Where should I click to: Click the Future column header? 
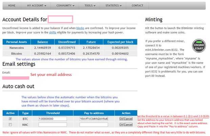click(x=91, y=42)
